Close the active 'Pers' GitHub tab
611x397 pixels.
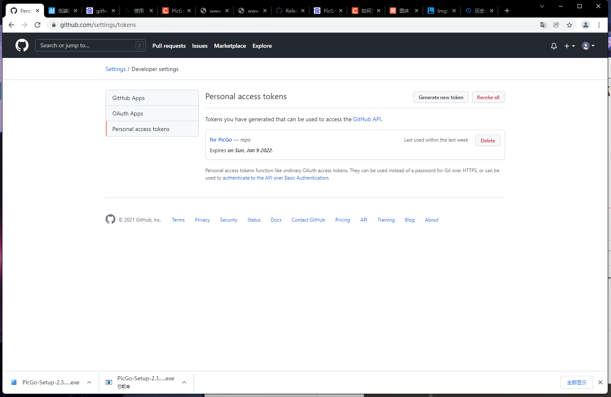pos(37,11)
